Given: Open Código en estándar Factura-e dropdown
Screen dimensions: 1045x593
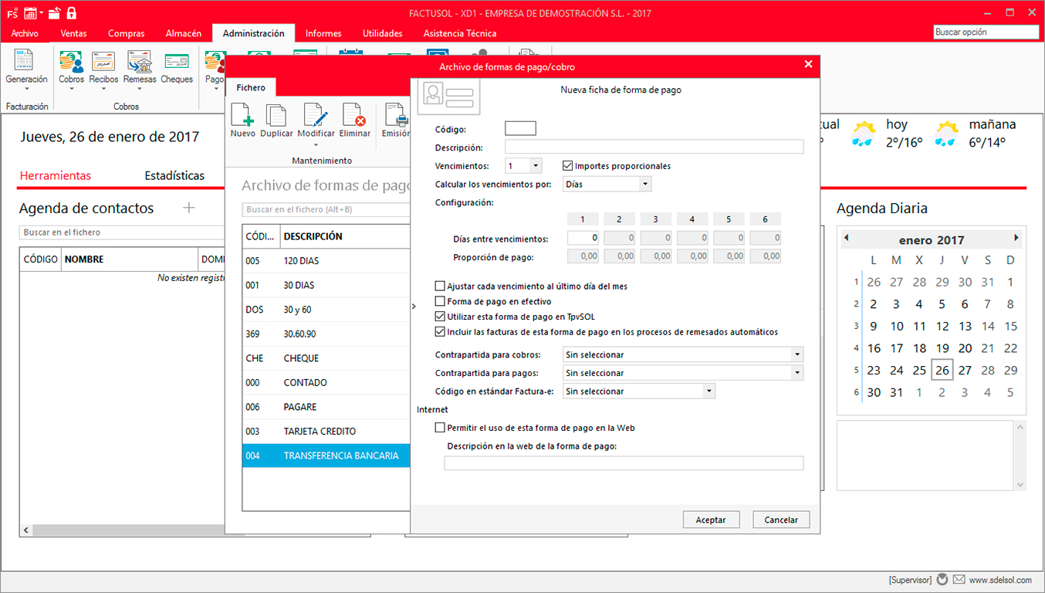Looking at the screenshot, I should (x=709, y=391).
